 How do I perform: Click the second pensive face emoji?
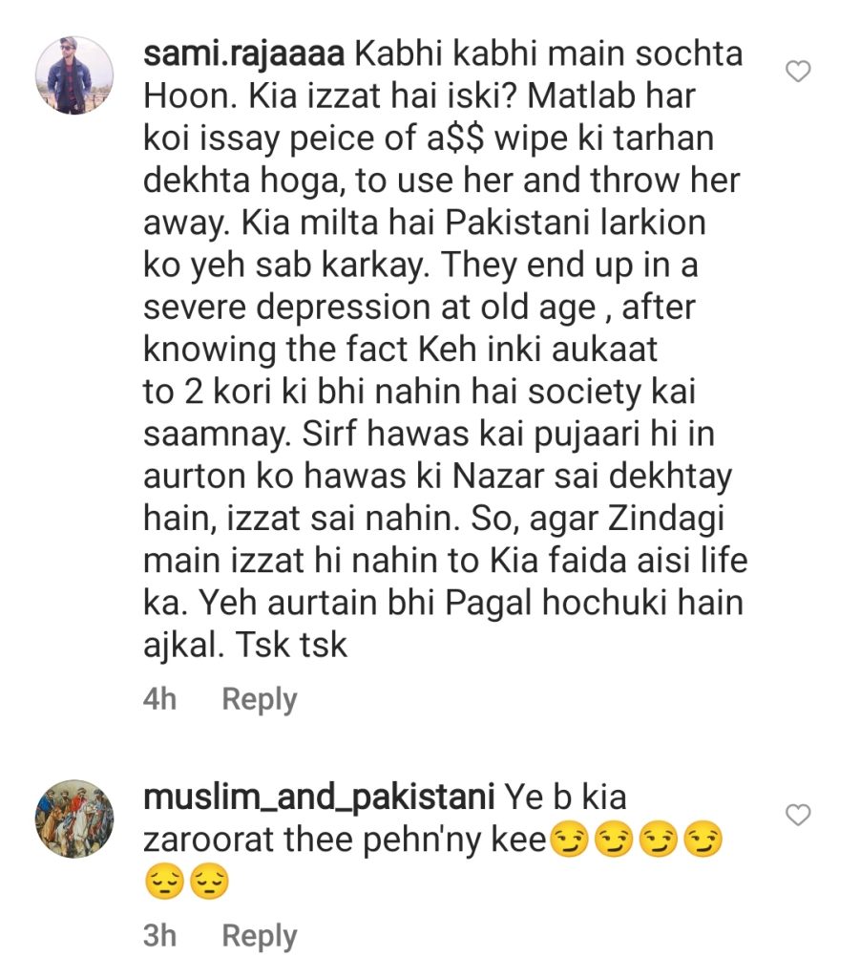(x=209, y=882)
